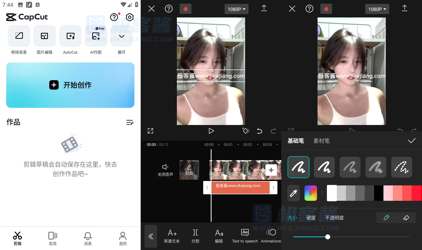Choose the black color swatch
The width and height of the screenshot is (422, 250).
(x=379, y=193)
